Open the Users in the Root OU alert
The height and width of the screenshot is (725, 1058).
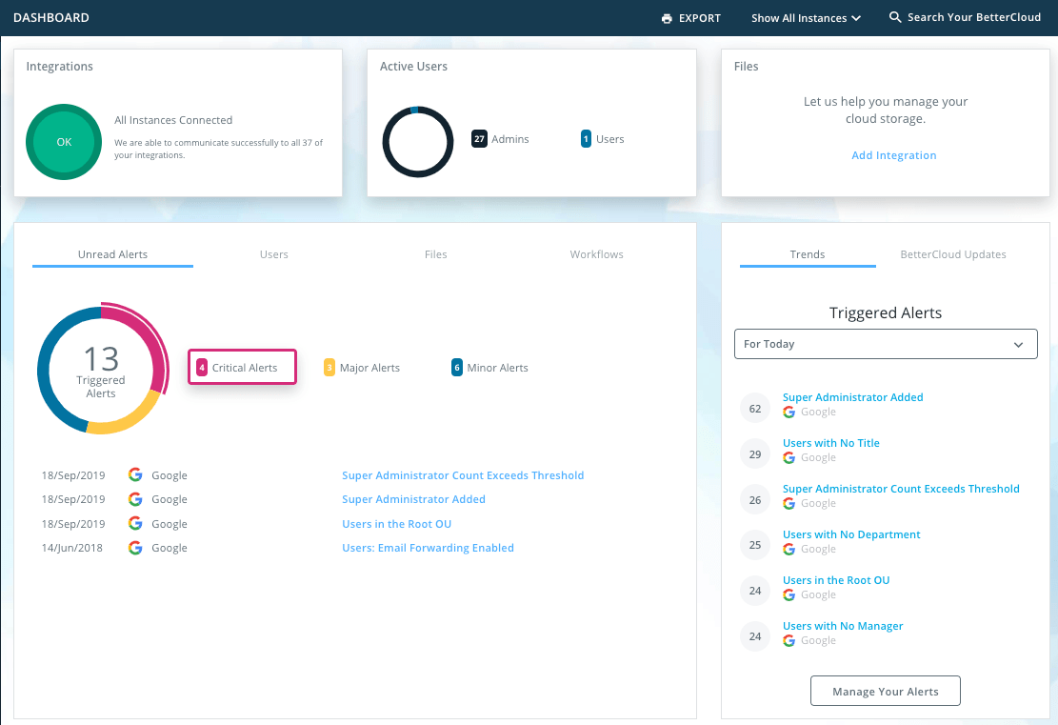click(x=396, y=523)
